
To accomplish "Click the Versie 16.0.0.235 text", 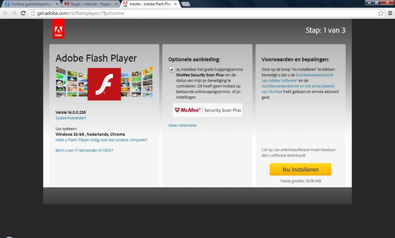I will coord(70,112).
